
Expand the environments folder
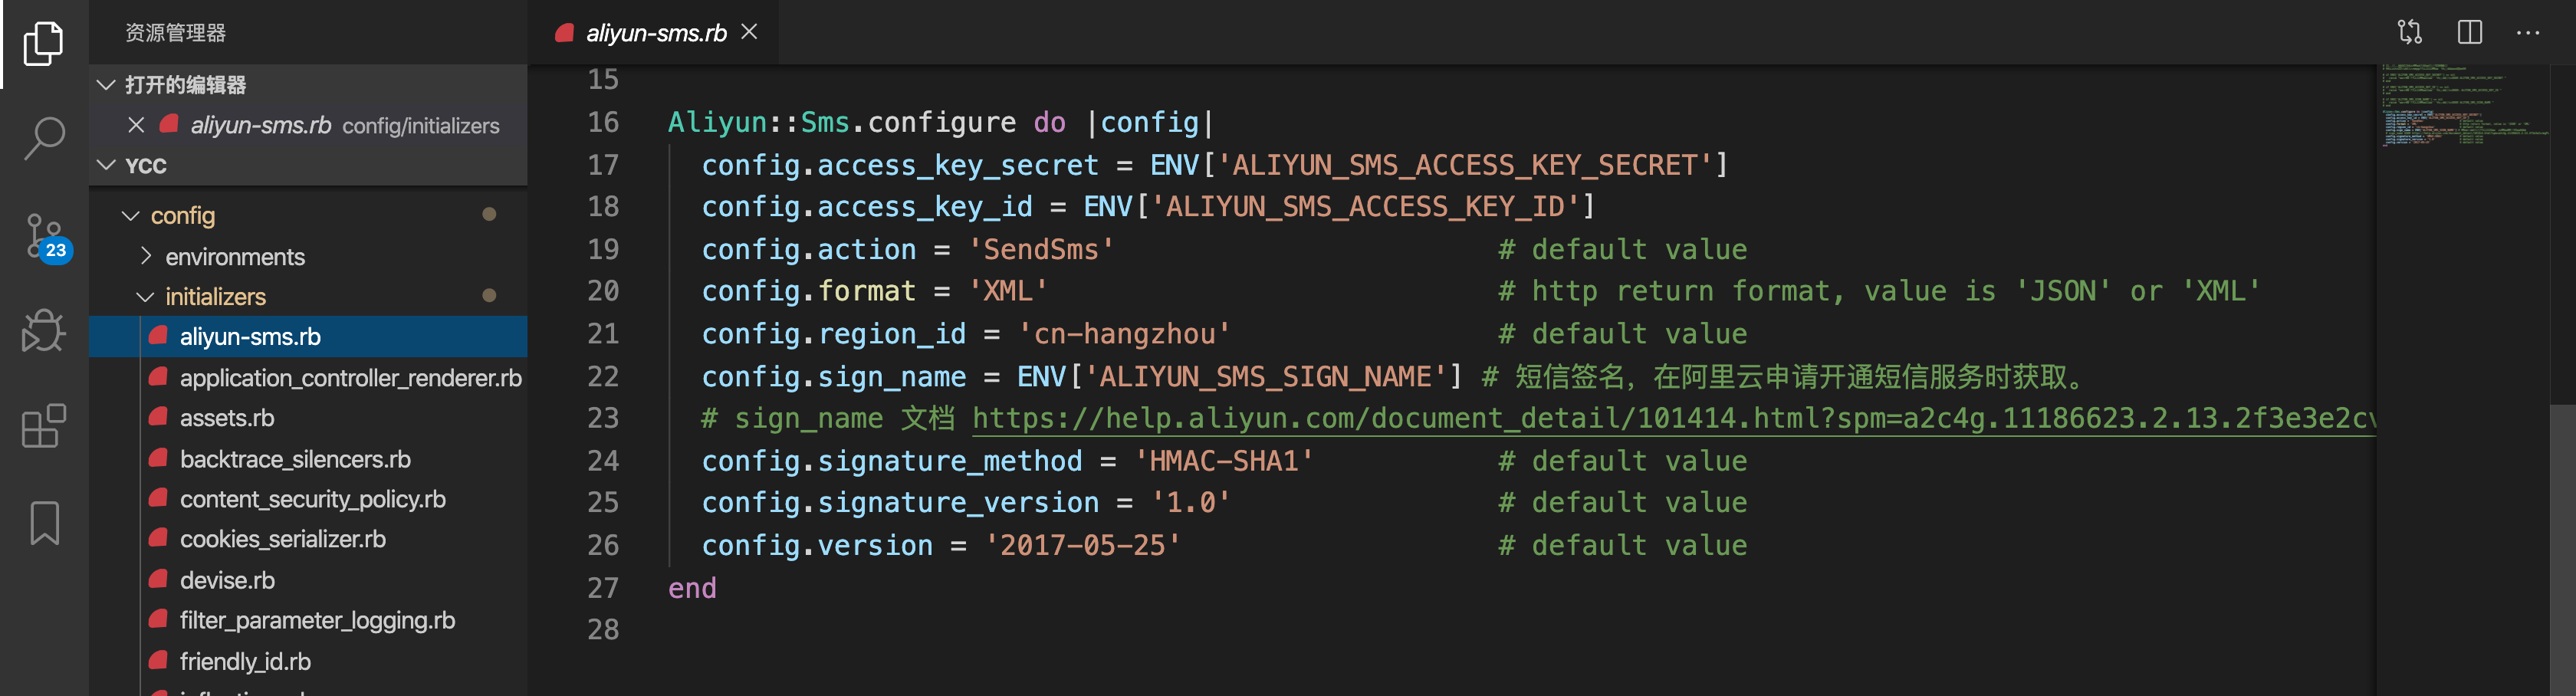click(x=146, y=256)
